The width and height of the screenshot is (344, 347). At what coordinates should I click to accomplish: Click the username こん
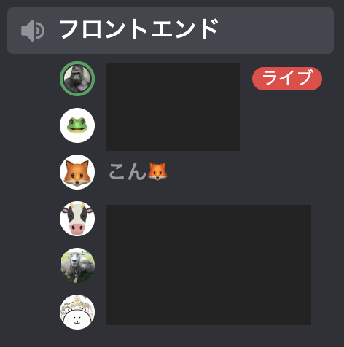point(127,171)
